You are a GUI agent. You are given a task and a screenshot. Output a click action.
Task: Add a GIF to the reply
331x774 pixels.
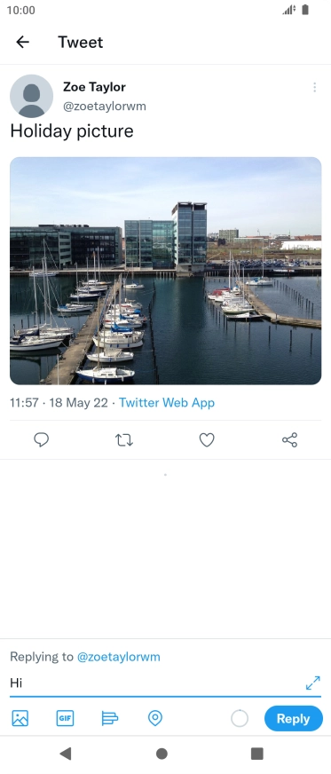pyautogui.click(x=65, y=718)
